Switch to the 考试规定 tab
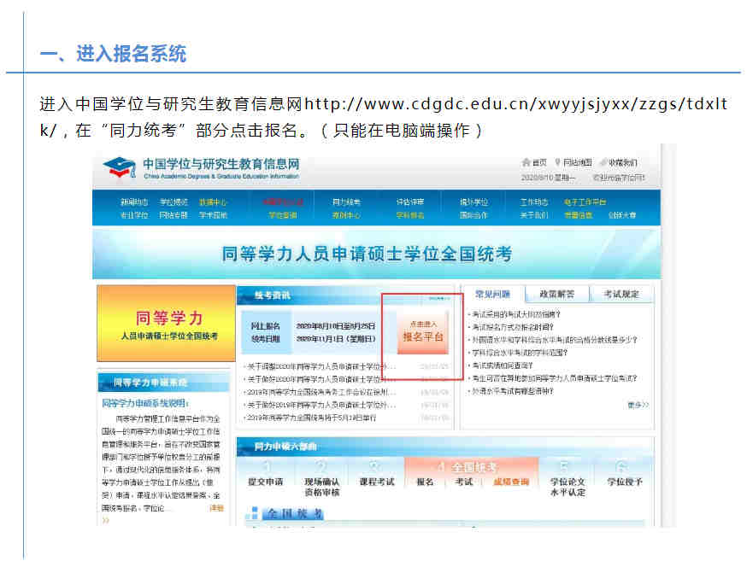Viewport: 747px width, 567px height. coord(621,295)
